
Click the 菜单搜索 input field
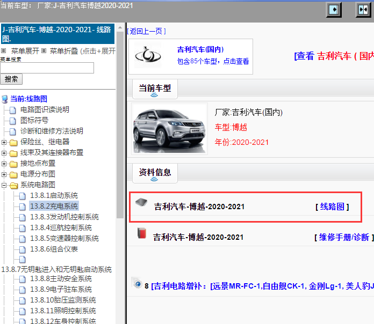click(47, 68)
